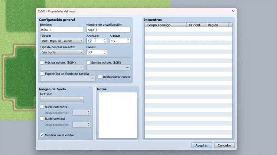Click Nombre de visualización field

(x=108, y=30)
